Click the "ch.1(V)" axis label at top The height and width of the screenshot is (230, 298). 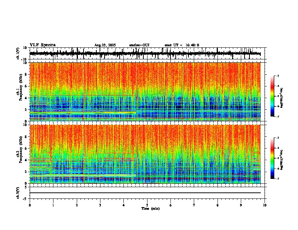point(18,53)
